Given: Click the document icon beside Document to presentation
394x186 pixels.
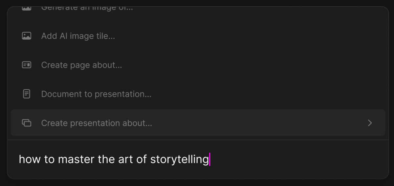Looking at the screenshot, I should point(27,94).
